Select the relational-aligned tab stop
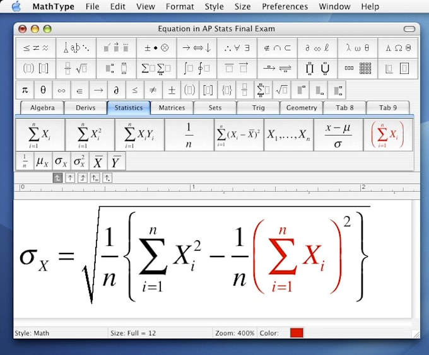Image resolution: width=429 pixels, height=355 pixels. click(95, 178)
